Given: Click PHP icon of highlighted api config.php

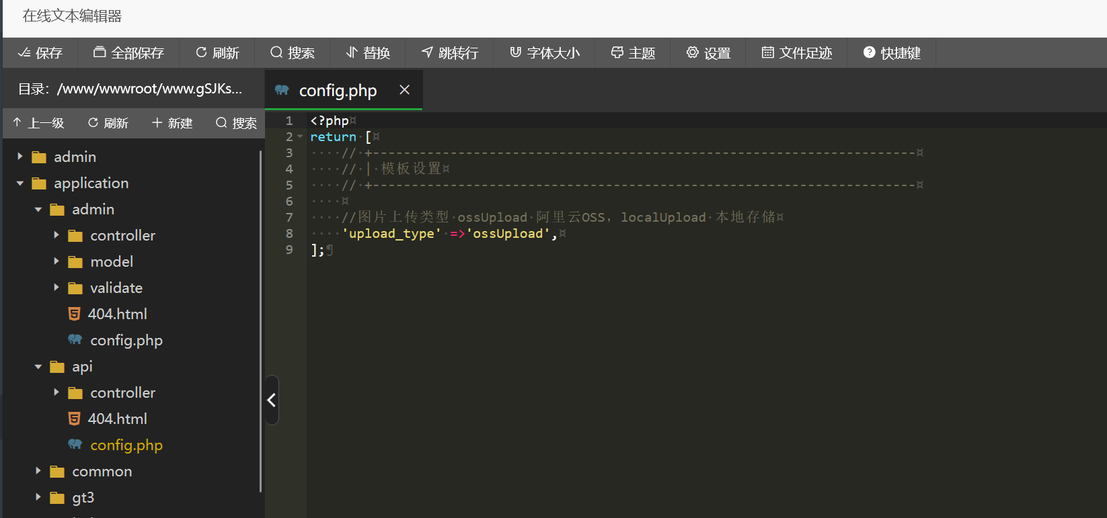Looking at the screenshot, I should click(x=75, y=445).
